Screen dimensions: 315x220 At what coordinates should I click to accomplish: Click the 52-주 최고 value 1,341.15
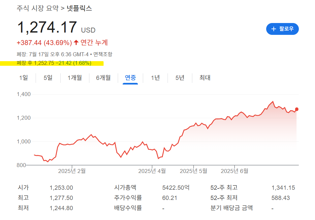click(x=283, y=188)
